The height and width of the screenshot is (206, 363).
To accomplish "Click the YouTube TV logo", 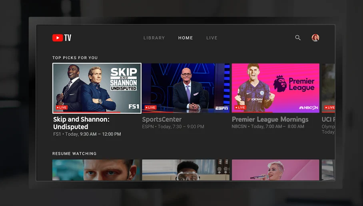I will [62, 38].
